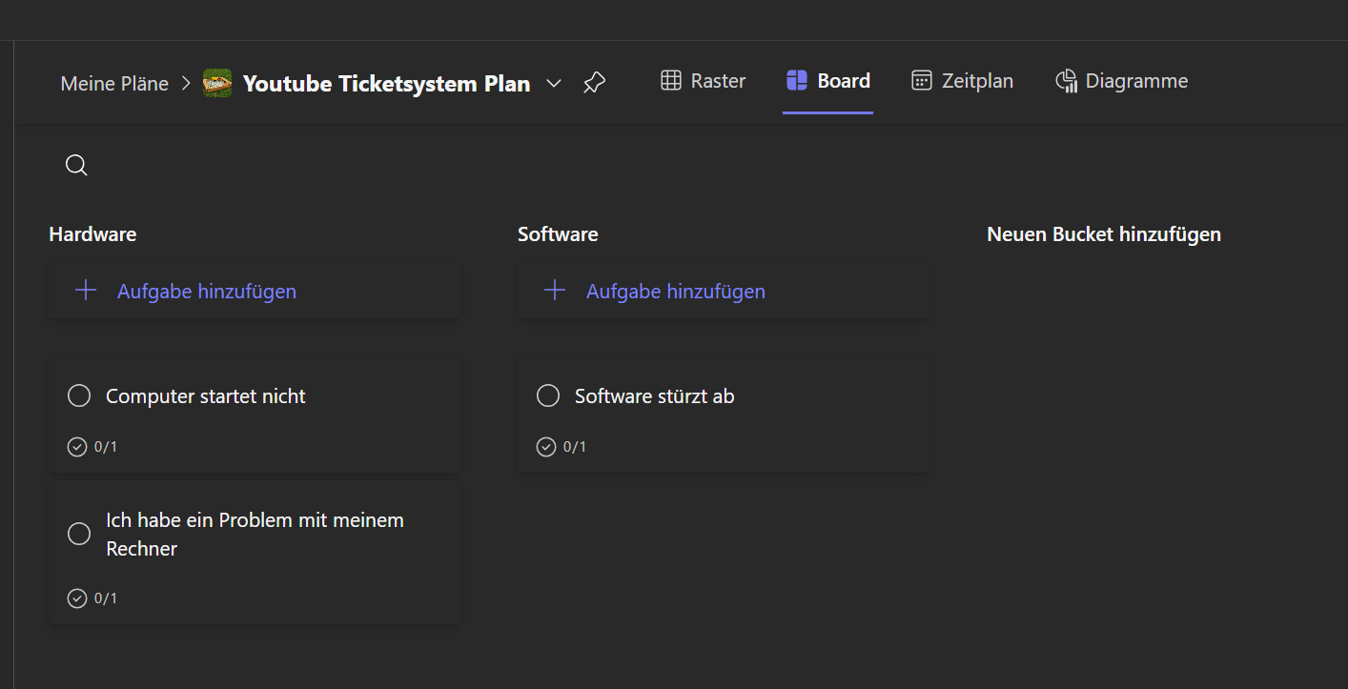The height and width of the screenshot is (689, 1348).
Task: Switch to the Raster view tab
Action: [704, 81]
